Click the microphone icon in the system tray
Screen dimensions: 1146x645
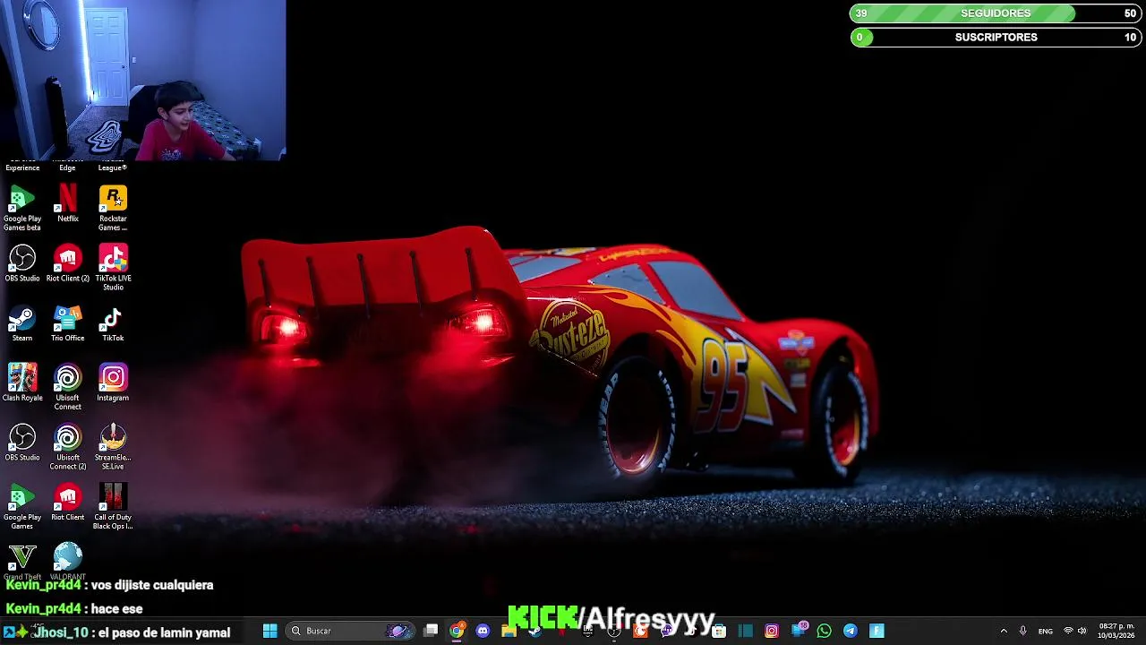coord(1022,631)
